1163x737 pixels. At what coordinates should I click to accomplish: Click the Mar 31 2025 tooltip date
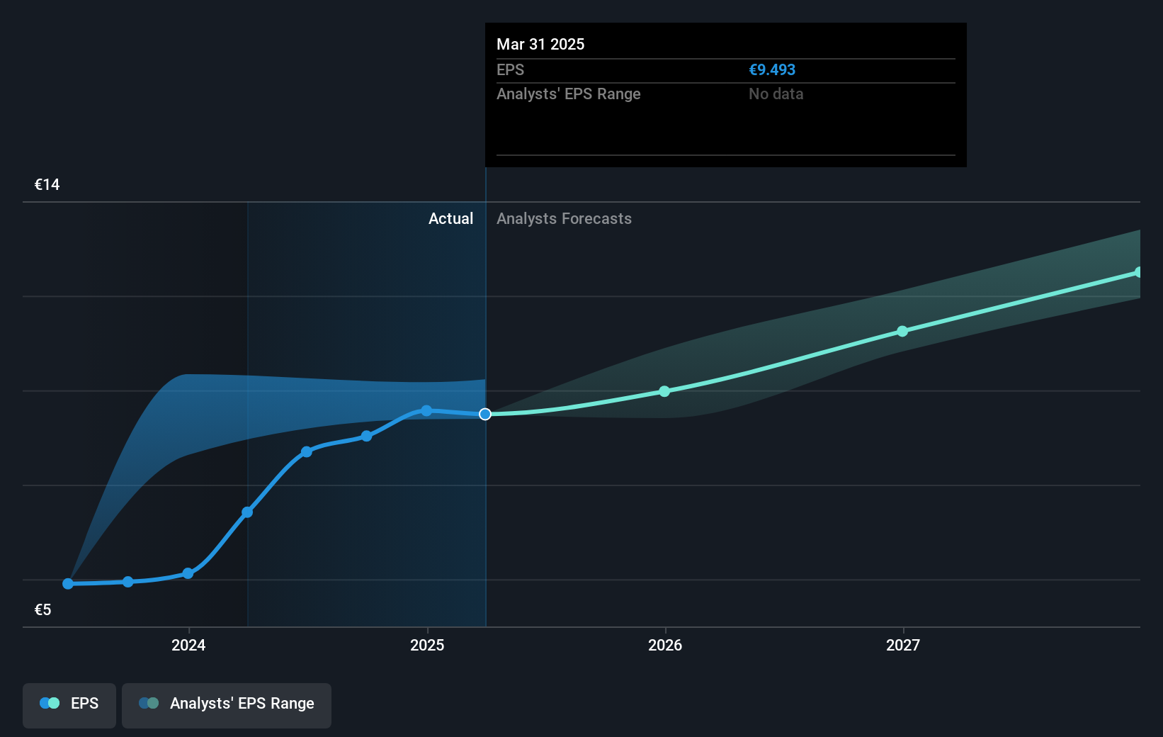tap(540, 44)
